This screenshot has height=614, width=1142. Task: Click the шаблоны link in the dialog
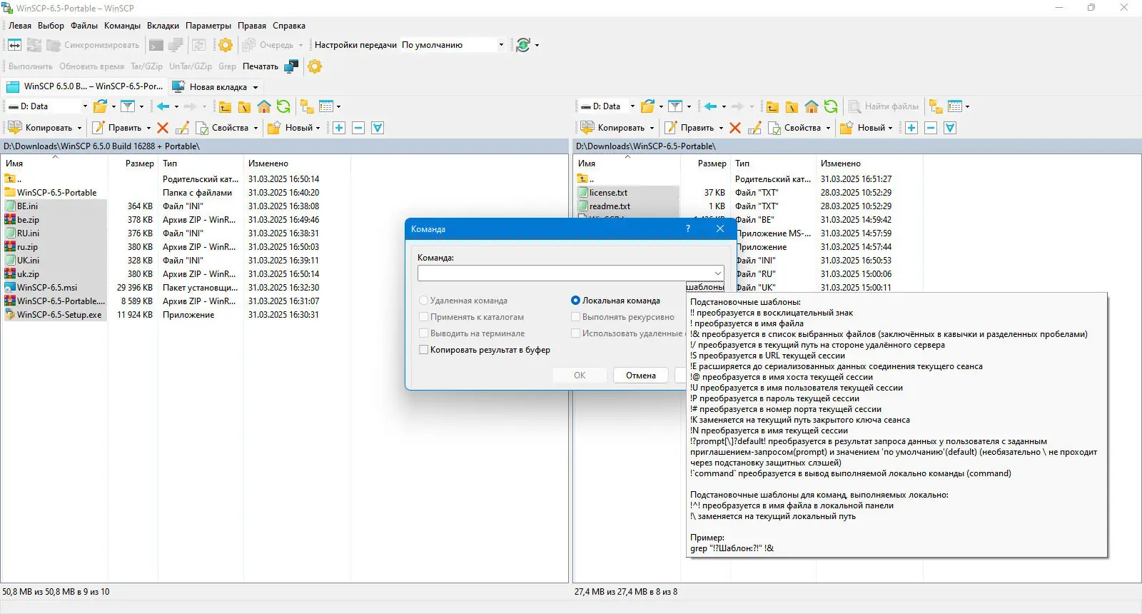(x=705, y=286)
